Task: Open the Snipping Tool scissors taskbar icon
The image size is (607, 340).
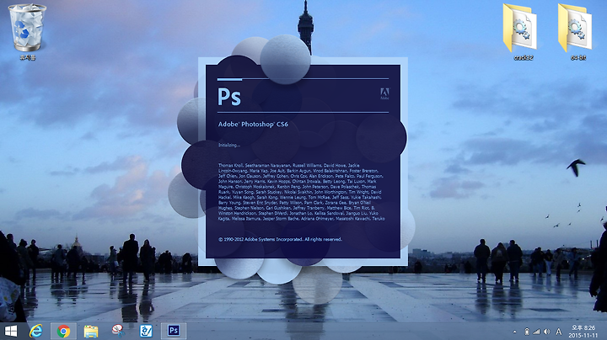Action: click(118, 331)
